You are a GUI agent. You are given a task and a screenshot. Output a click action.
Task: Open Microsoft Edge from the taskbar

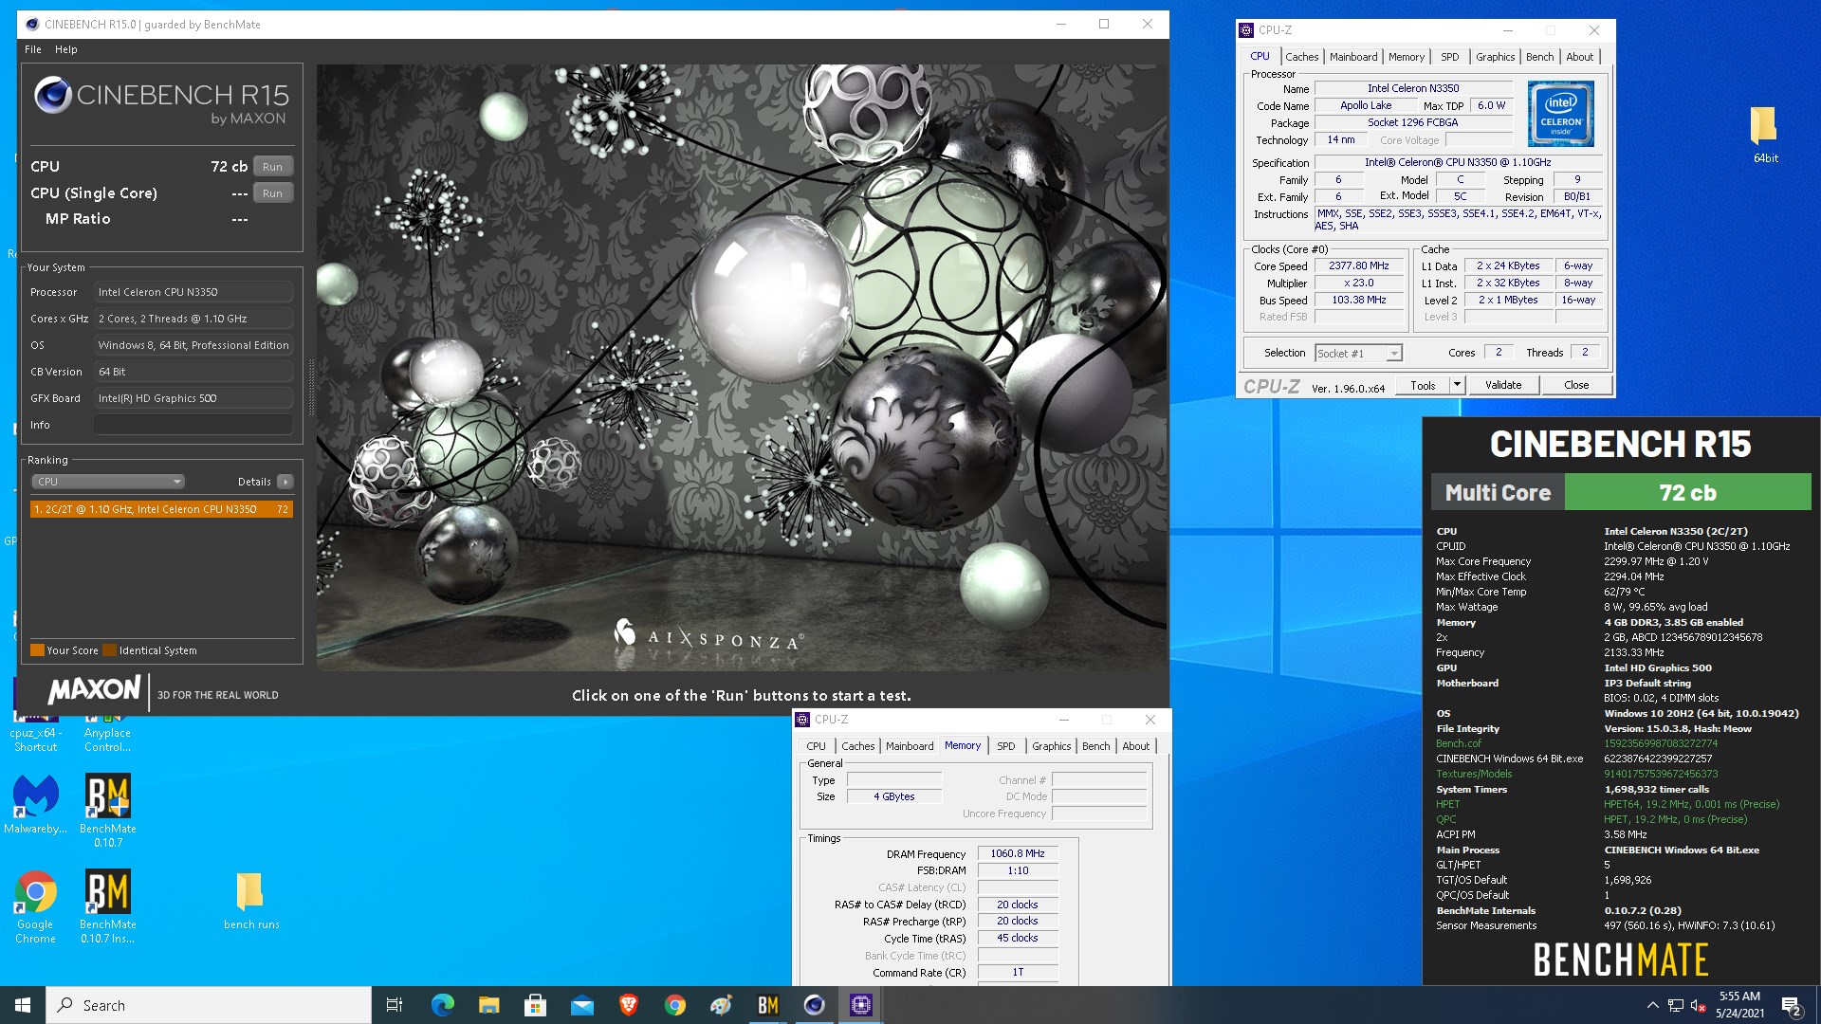[442, 1005]
